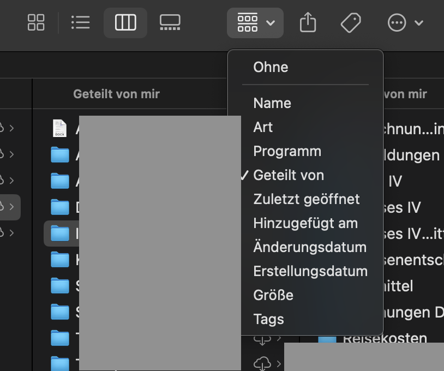This screenshot has width=444, height=371.
Task: Toggle the grouping dropdown button
Action: pos(255,22)
